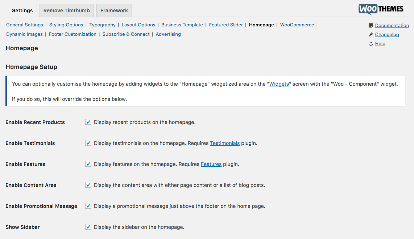Screen dimensions: 414x239
Task: Disable the Enable Features checkbox
Action: 88,164
